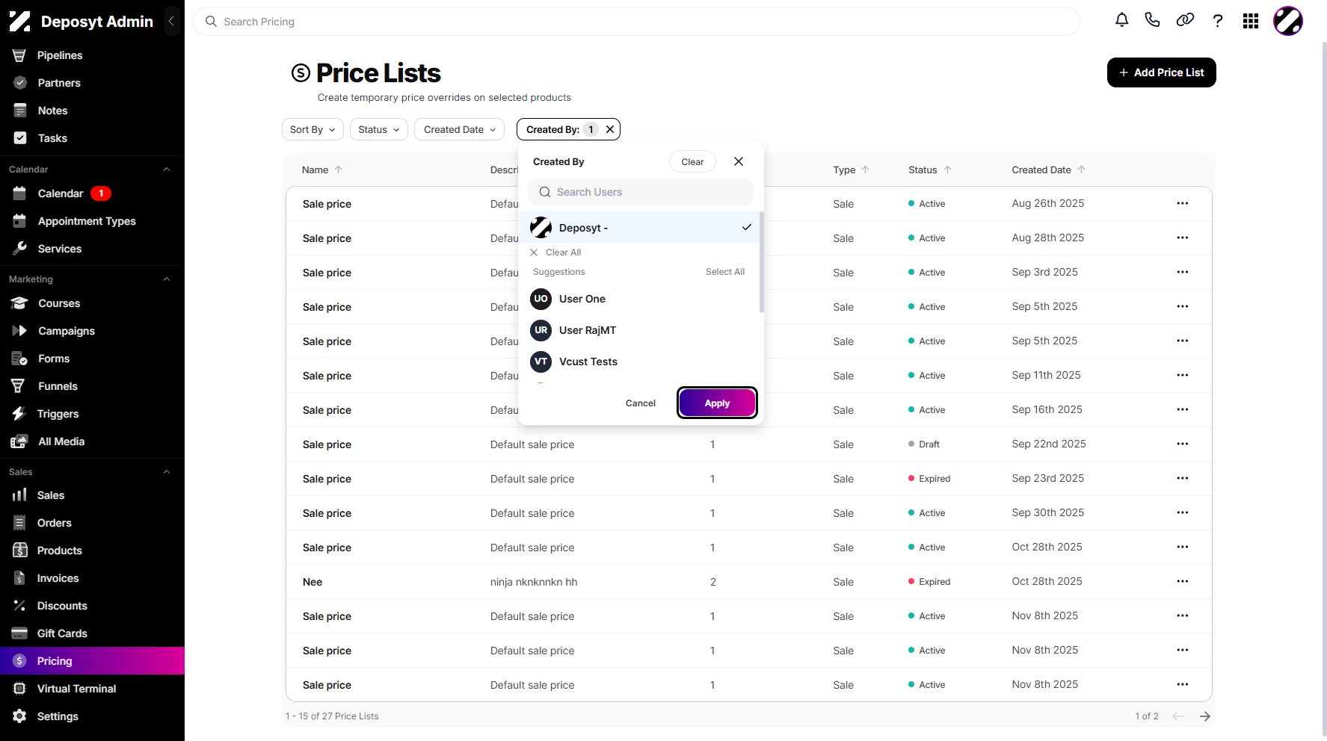Collapse the Marketing sidebar section
Viewport: 1327px width, 741px height.
(167, 279)
